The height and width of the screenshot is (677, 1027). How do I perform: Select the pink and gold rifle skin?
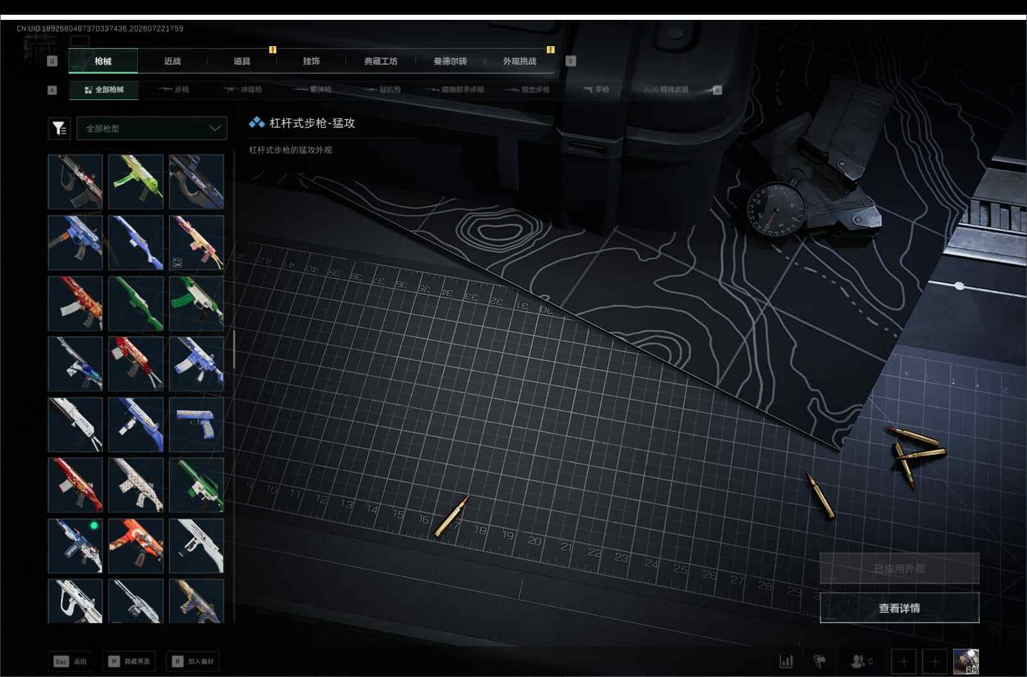tap(196, 242)
